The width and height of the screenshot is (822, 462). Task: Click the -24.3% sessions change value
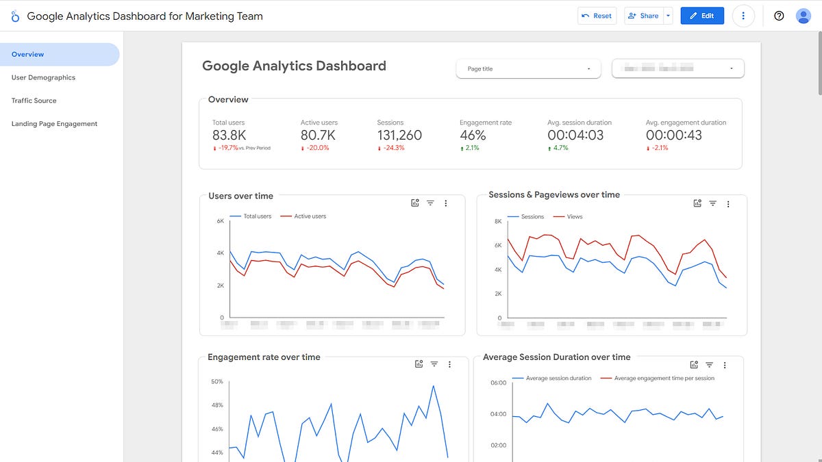pos(393,148)
